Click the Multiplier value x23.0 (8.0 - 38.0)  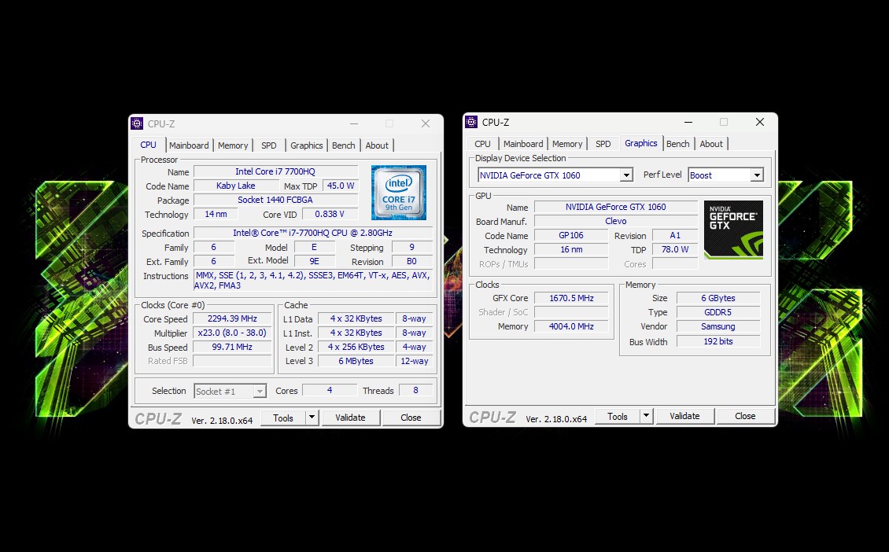point(232,333)
